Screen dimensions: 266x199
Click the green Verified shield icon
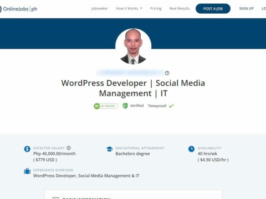[125, 106]
